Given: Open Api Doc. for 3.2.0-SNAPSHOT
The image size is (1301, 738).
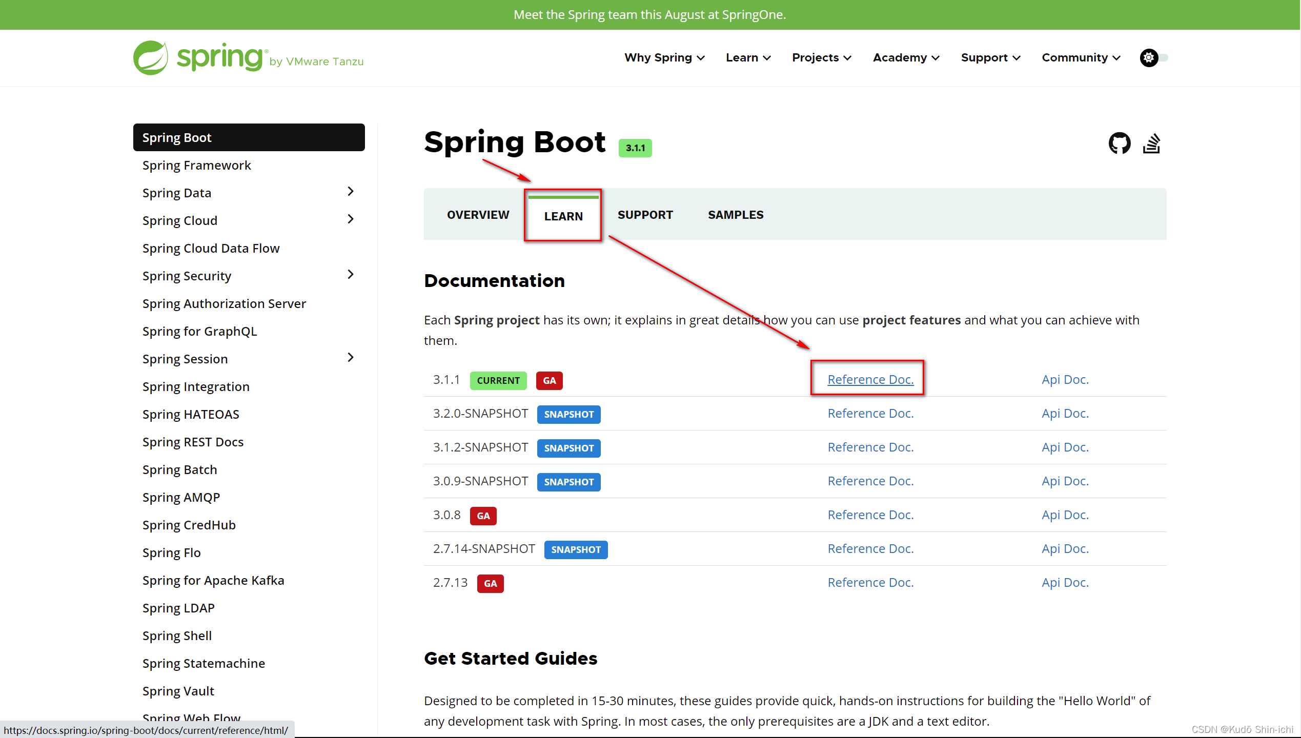Looking at the screenshot, I should pos(1065,413).
